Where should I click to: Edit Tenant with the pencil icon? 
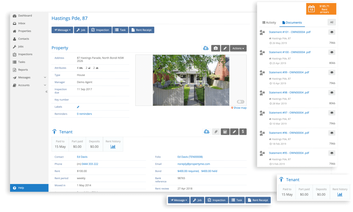coord(234,132)
